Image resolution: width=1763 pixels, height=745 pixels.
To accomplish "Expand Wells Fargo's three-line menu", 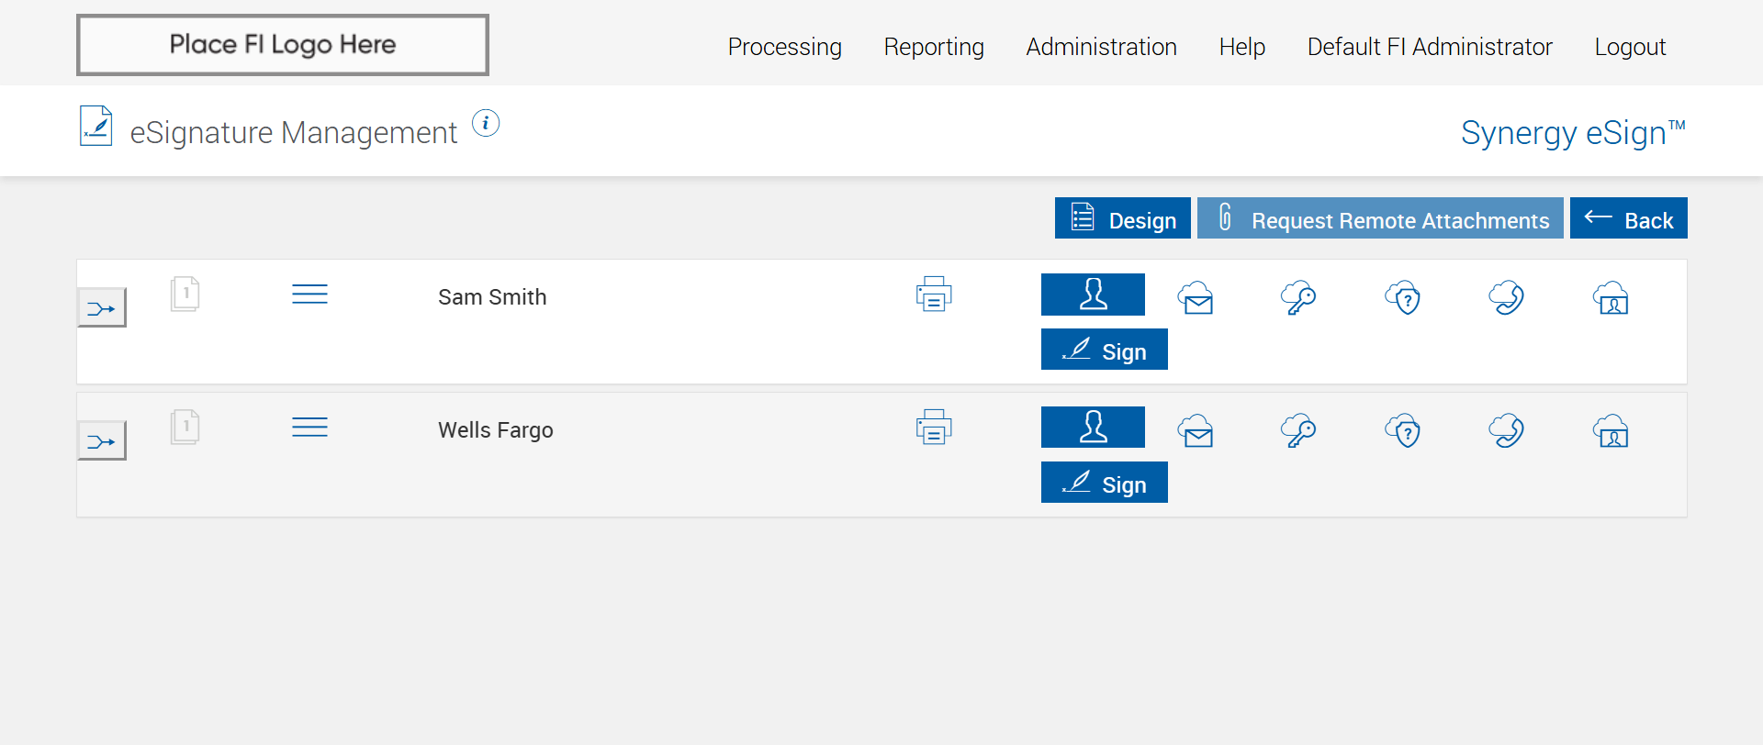I will (x=309, y=428).
